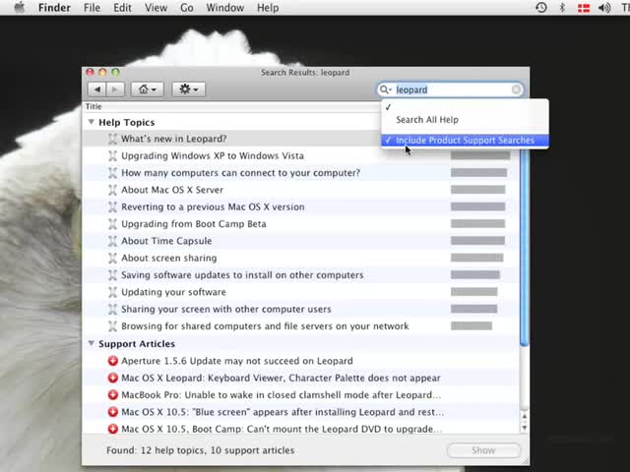This screenshot has width=630, height=472.
Task: Open the Finder menu
Action: [54, 8]
